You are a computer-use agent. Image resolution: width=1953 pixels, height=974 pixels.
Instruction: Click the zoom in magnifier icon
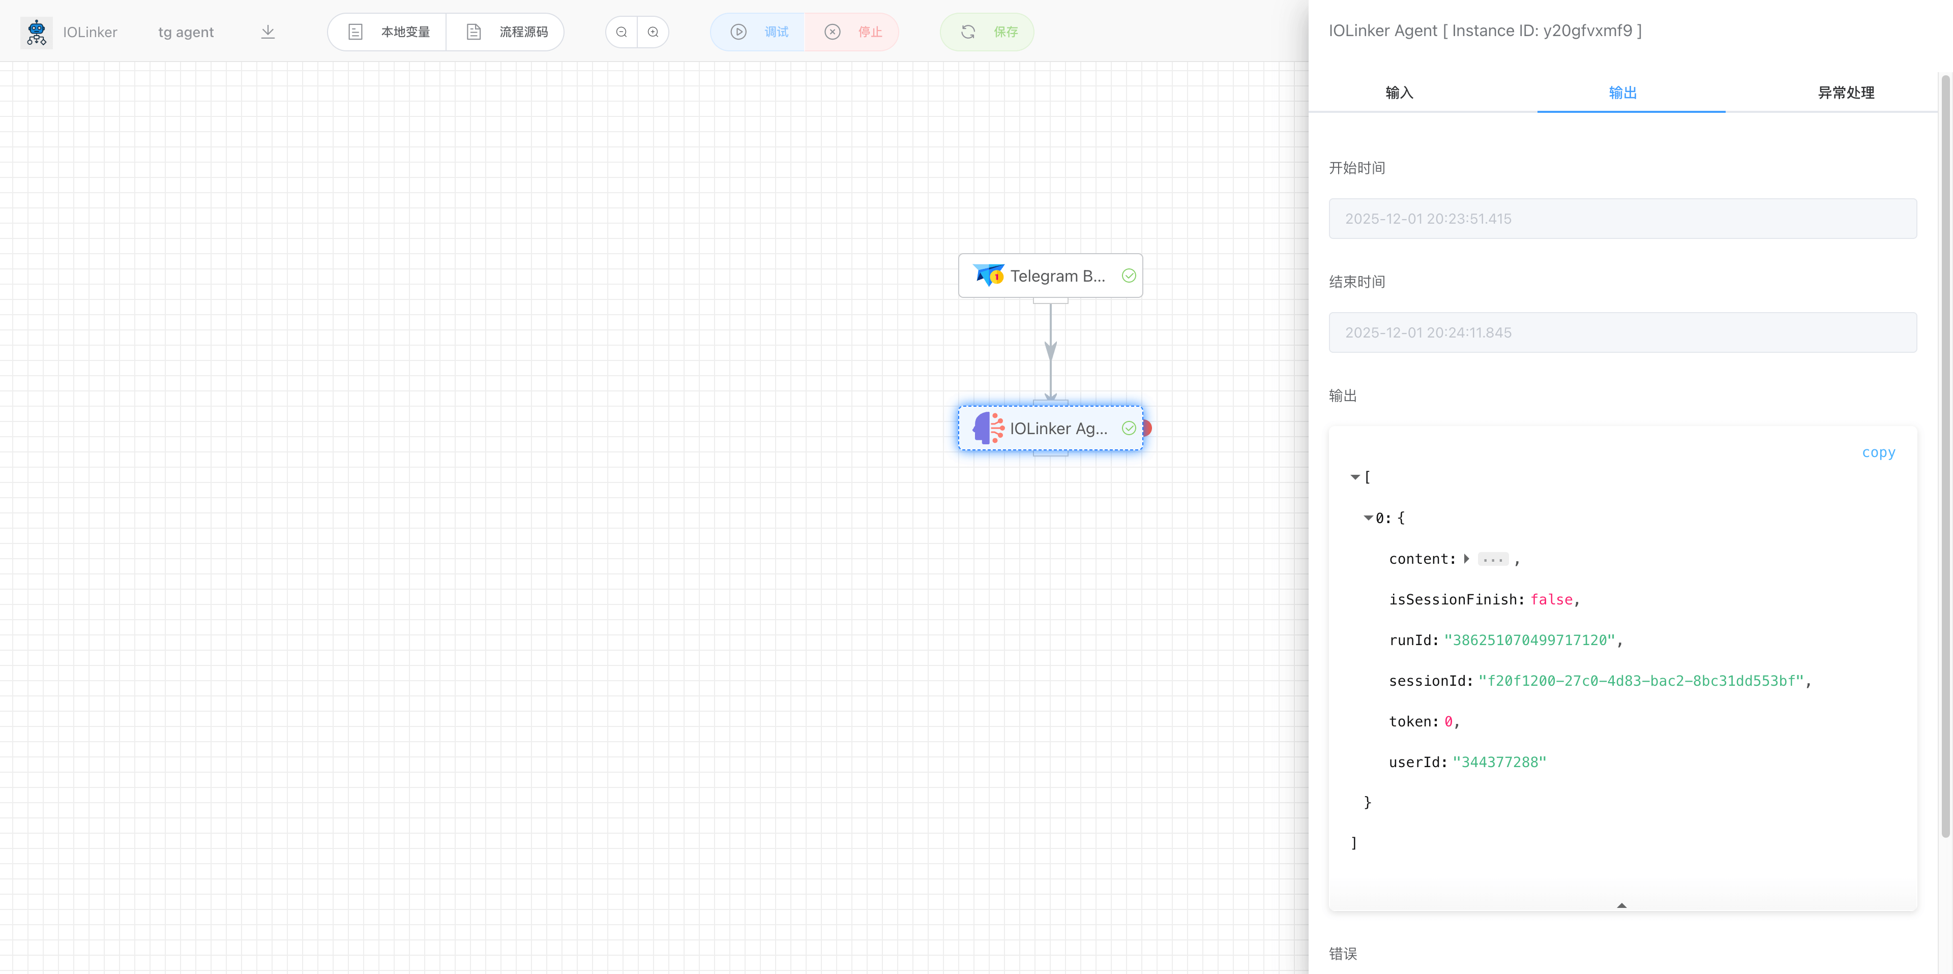click(x=653, y=32)
